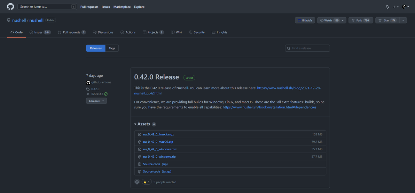Click the smiley add-reaction icon
The width and height of the screenshot is (415, 193).
coord(137,182)
